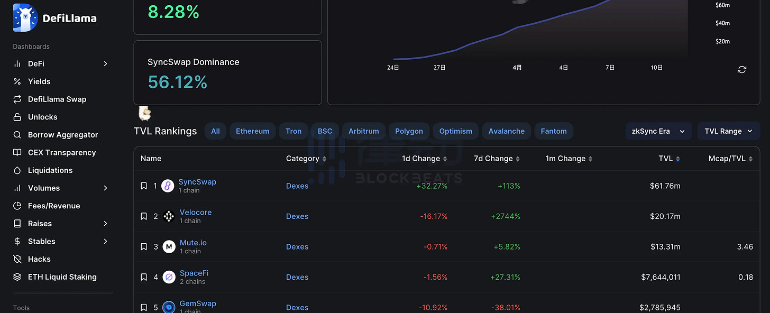The width and height of the screenshot is (770, 313).
Task: Open the TVL Range dropdown
Action: click(729, 131)
